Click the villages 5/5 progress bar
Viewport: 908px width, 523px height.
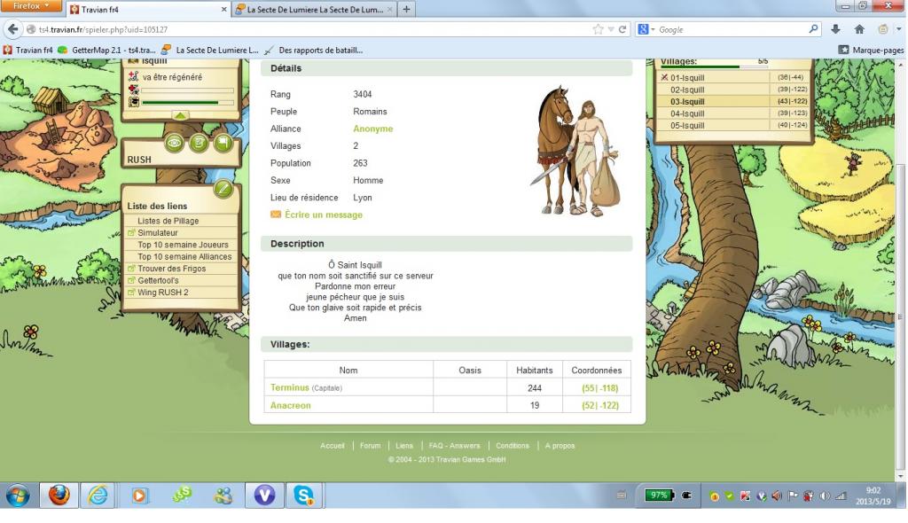[x=715, y=67]
